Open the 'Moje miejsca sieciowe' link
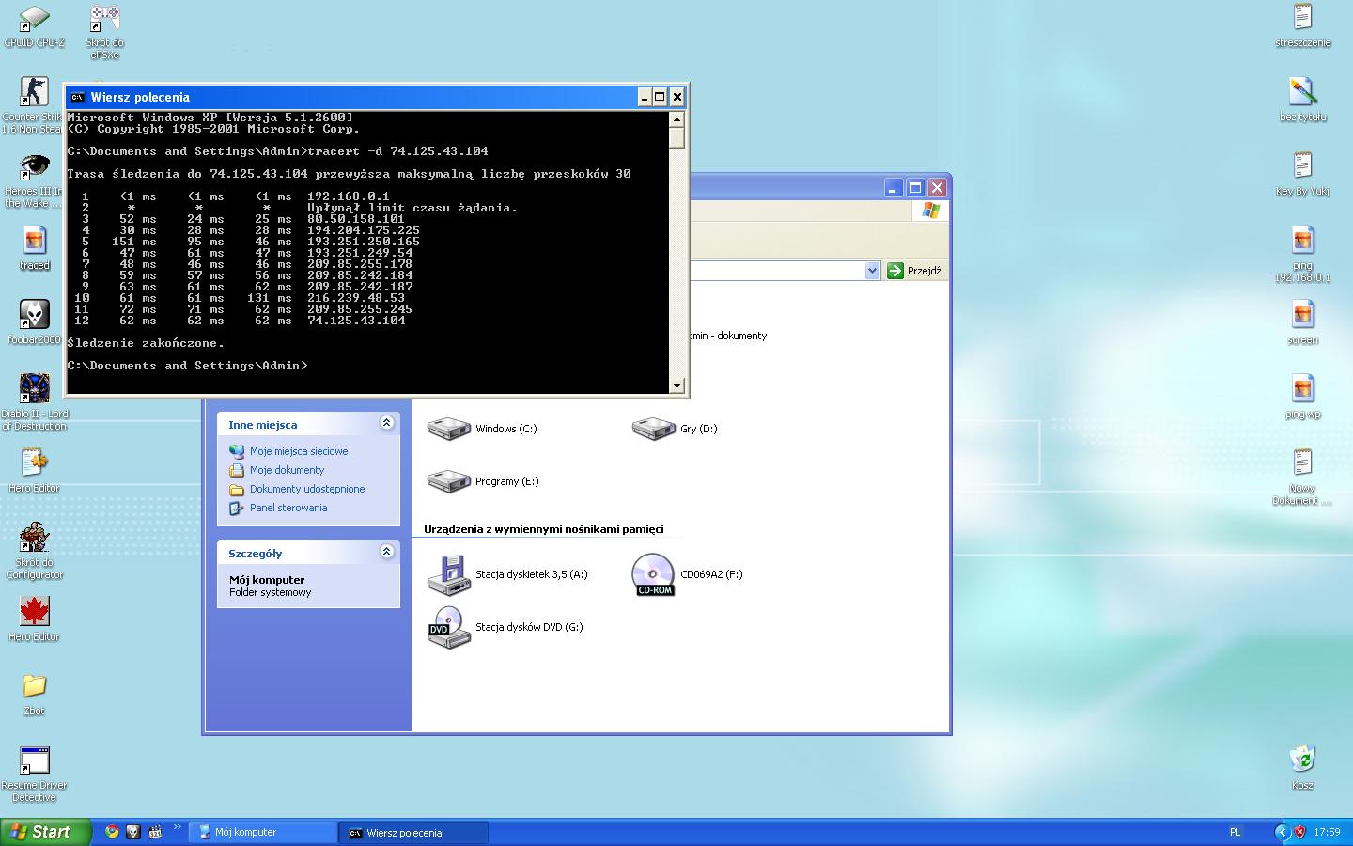Viewport: 1353px width, 846px height. (299, 451)
